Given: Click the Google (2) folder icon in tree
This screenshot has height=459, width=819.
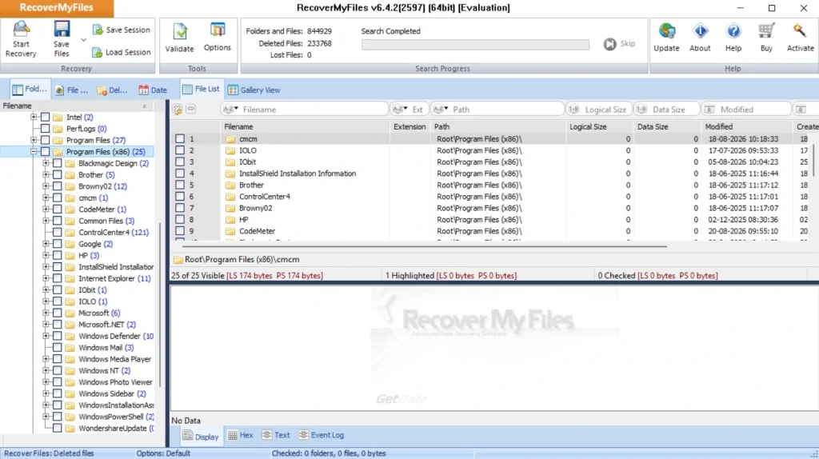Looking at the screenshot, I should tap(70, 244).
